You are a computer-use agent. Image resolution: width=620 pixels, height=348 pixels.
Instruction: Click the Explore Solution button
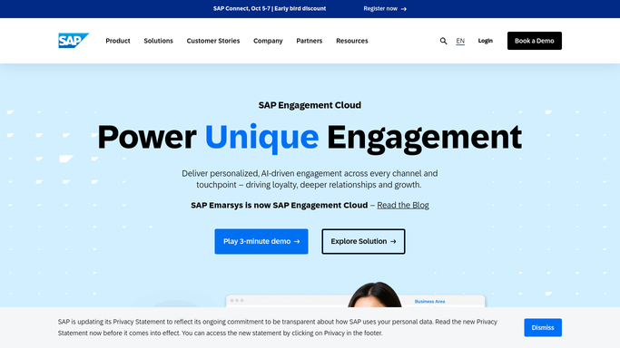[x=363, y=241]
